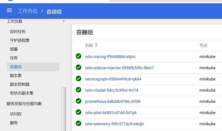Click the 容器组 breadcrumb title
Screen dimensions: 222x131
54,11
